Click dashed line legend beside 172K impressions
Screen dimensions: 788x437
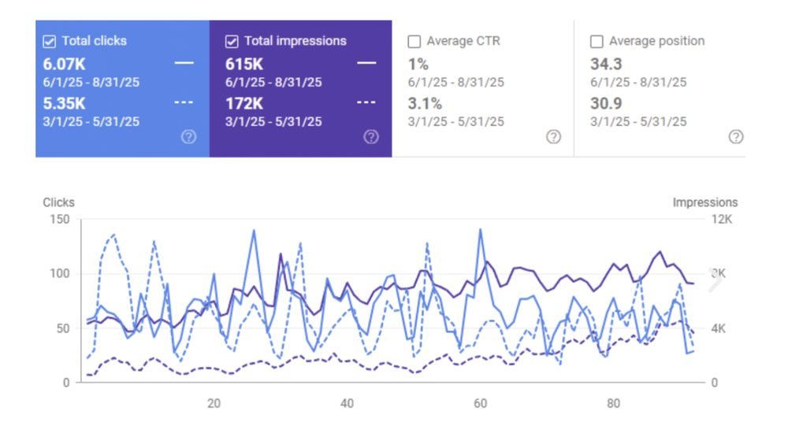(366, 102)
